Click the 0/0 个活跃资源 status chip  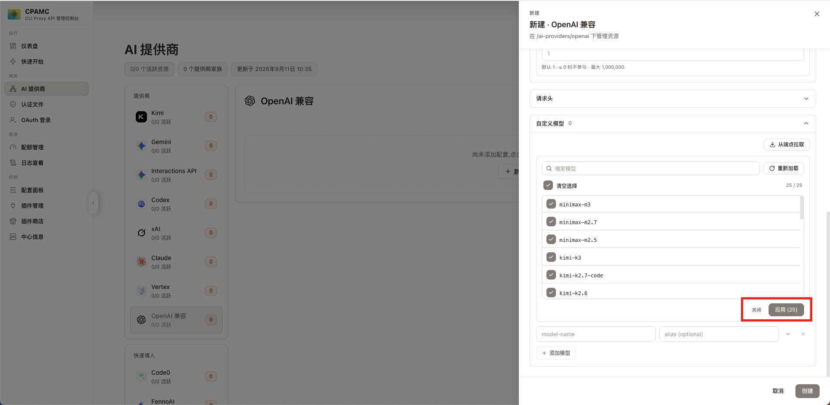point(150,69)
